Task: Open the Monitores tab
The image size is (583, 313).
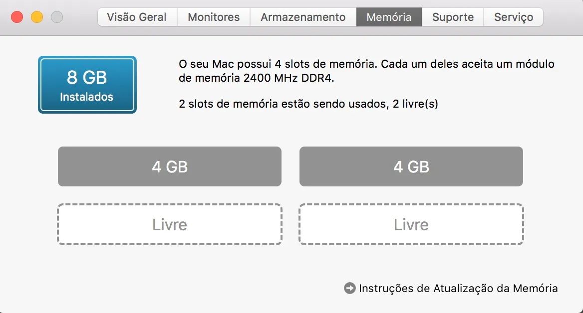Action: click(213, 16)
